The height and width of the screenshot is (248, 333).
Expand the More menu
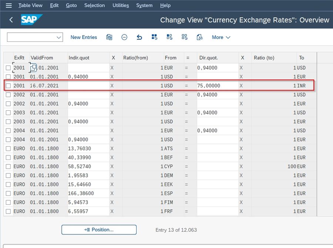(x=221, y=37)
